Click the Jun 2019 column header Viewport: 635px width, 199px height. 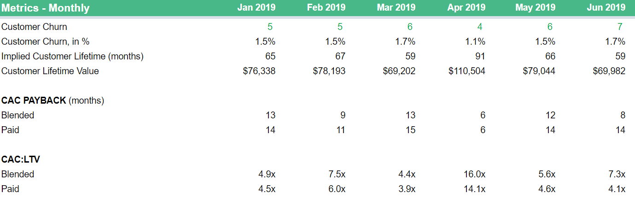point(606,8)
